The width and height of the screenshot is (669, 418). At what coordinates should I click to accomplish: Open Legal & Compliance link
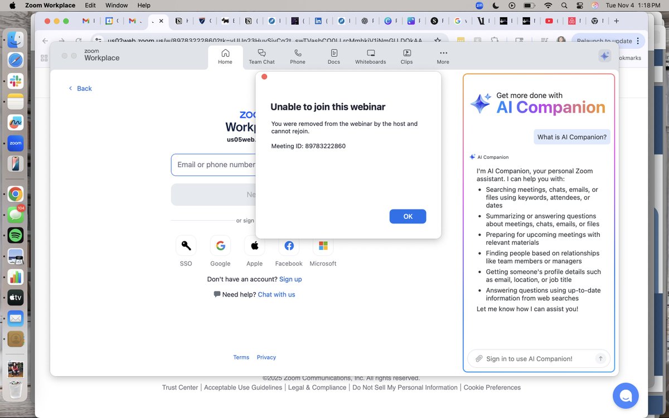click(x=317, y=387)
